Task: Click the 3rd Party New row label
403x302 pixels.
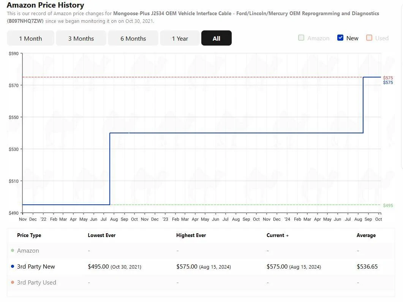Action: [x=36, y=266]
